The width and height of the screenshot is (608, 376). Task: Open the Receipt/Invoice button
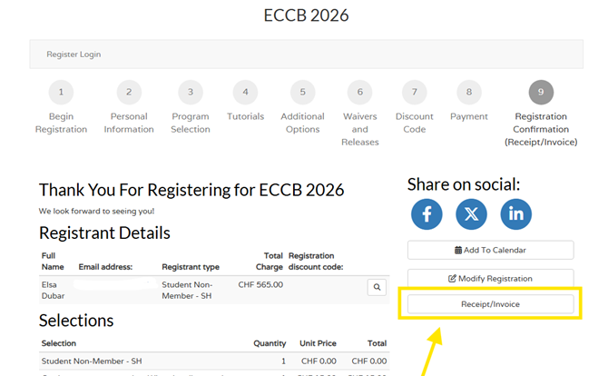point(490,304)
